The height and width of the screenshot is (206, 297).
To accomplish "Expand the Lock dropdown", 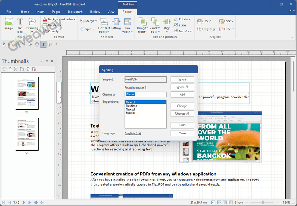I will (x=232, y=21).
